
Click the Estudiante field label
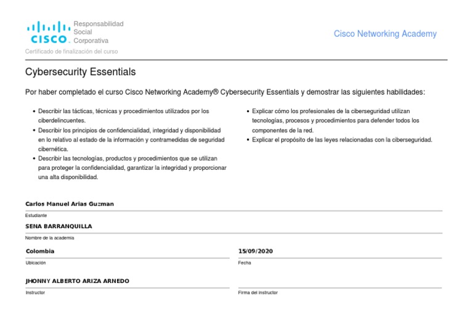tap(36, 215)
